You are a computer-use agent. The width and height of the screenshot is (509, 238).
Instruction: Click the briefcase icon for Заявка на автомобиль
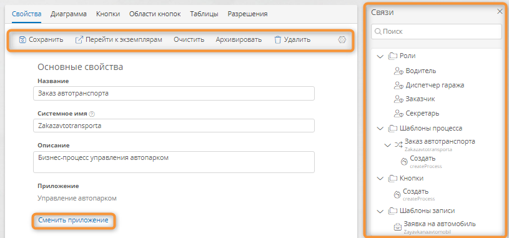(398, 227)
